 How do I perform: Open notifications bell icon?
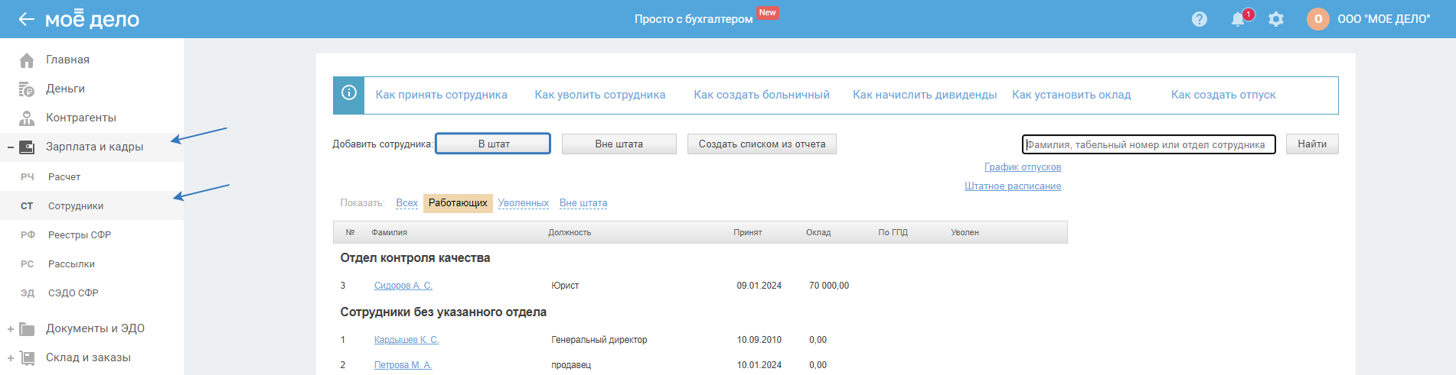tap(1237, 19)
